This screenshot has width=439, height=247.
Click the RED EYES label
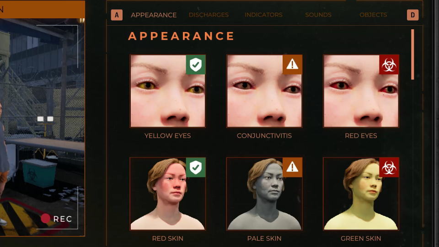[361, 136]
